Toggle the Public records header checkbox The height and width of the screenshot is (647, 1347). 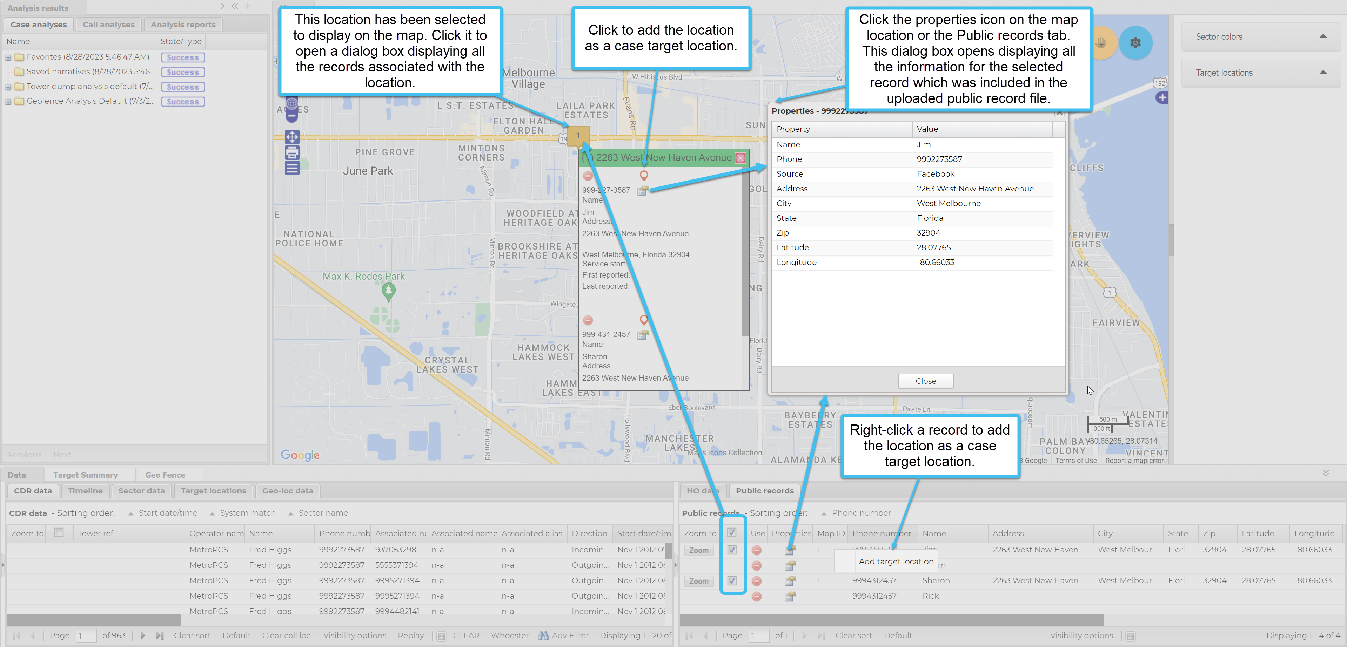click(x=731, y=532)
